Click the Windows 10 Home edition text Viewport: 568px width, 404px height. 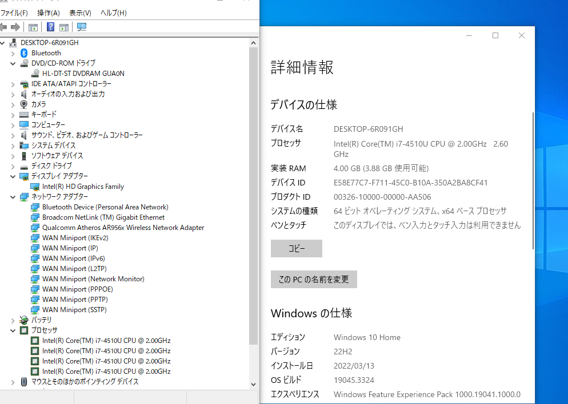click(x=367, y=337)
